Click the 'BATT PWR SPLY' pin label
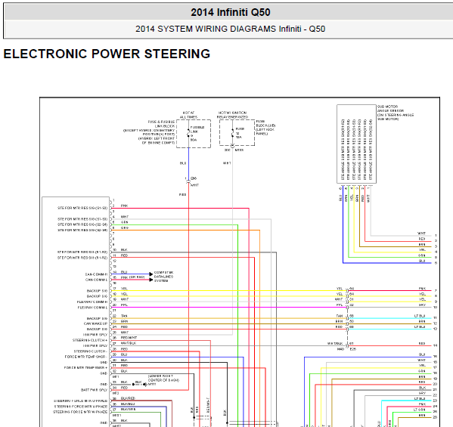 click(x=94, y=390)
